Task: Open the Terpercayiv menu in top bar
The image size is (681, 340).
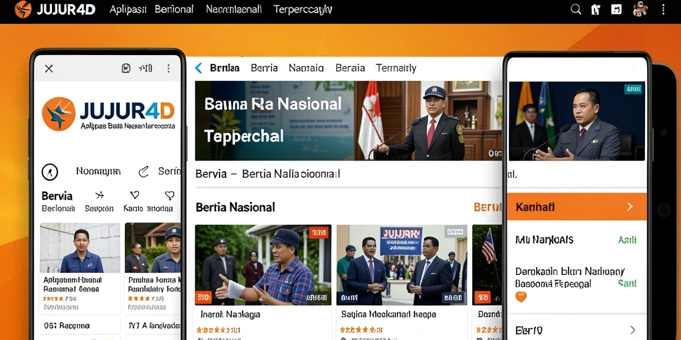Action: click(x=303, y=9)
